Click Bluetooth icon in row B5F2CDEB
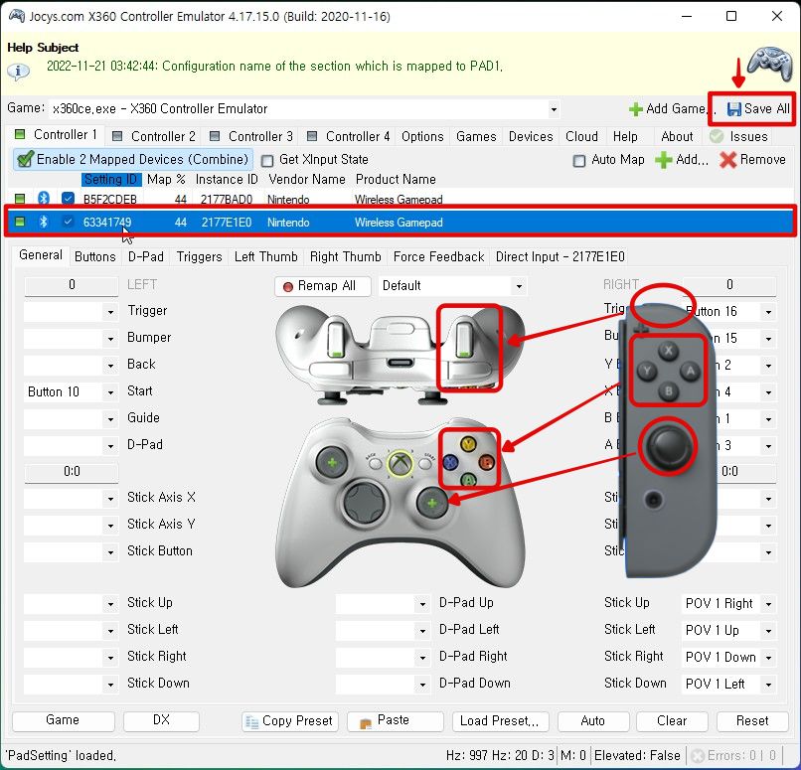 coord(44,198)
